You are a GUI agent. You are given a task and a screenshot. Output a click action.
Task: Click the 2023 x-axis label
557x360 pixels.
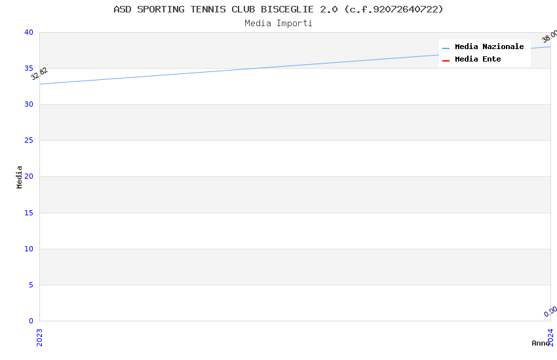39,337
